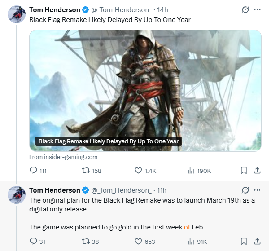
Task: Reply to the Black Flag delay post
Action: tap(33, 171)
